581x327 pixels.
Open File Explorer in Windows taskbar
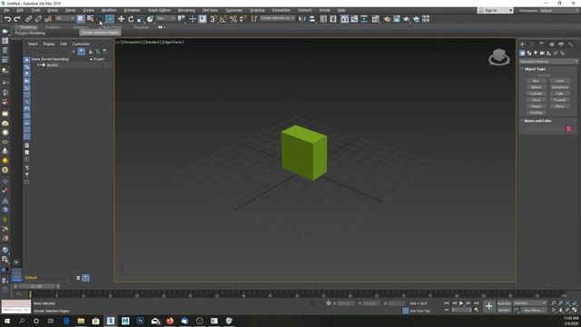click(x=81, y=321)
